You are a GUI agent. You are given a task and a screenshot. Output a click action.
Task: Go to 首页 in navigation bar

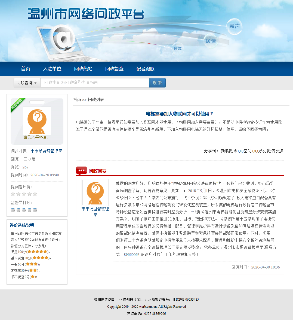pyautogui.click(x=26, y=69)
